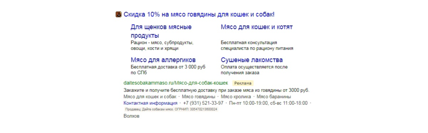Click 'Рацион - мясо, субпродукты' description text
This screenshot has width=428, height=133.
162,46
